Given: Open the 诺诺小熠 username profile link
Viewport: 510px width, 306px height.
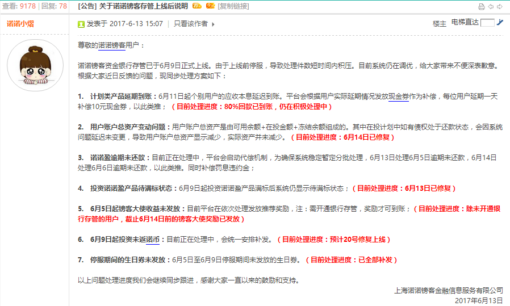Looking at the screenshot, I should tap(20, 24).
